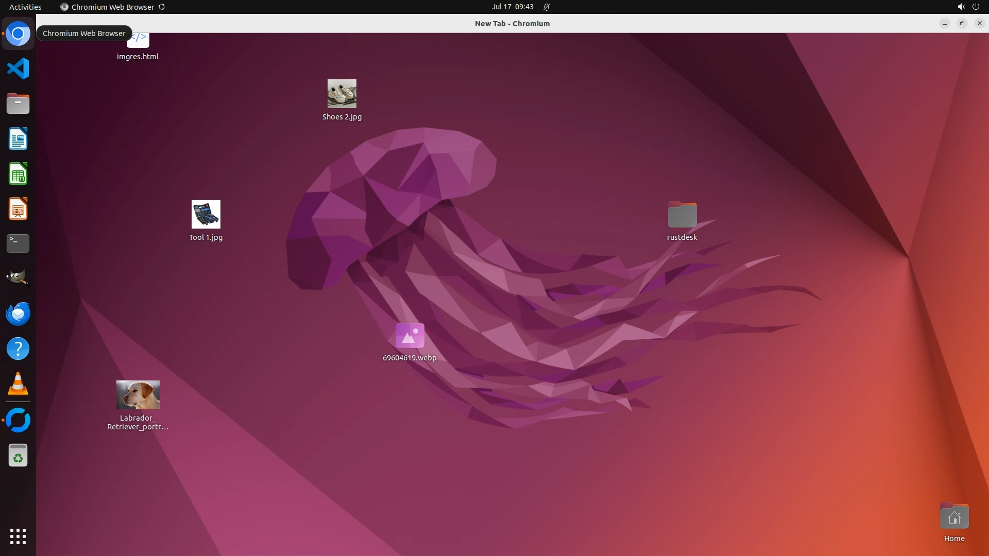Launch LibreOffice Impress from dock
989x556 pixels.
pos(18,209)
